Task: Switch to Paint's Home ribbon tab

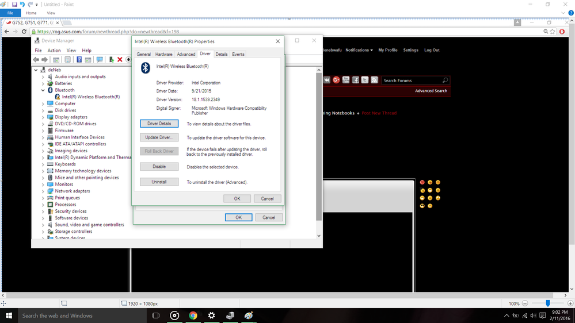Action: click(x=31, y=13)
